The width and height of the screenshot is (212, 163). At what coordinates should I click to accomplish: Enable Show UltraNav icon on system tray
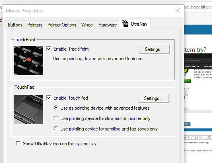[x=18, y=143]
